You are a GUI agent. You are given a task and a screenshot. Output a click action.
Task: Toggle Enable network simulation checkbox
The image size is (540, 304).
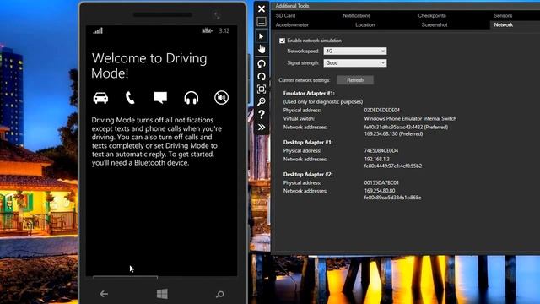point(282,41)
